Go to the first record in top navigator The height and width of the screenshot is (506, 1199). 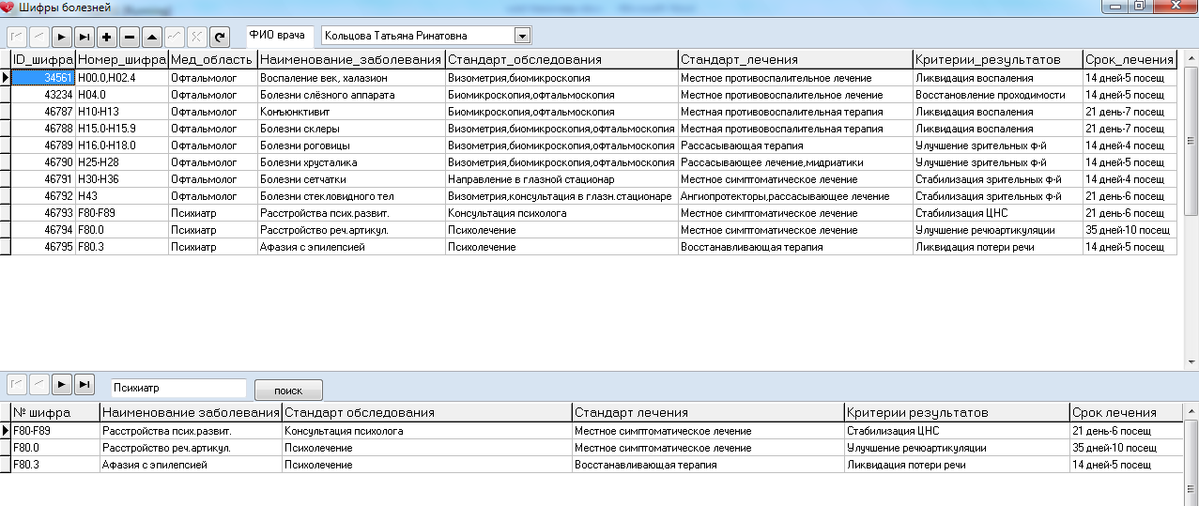pyautogui.click(x=17, y=37)
